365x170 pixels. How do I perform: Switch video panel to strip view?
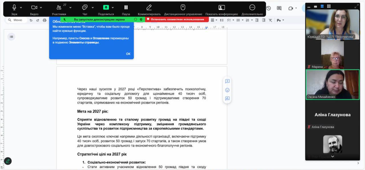(322, 6)
